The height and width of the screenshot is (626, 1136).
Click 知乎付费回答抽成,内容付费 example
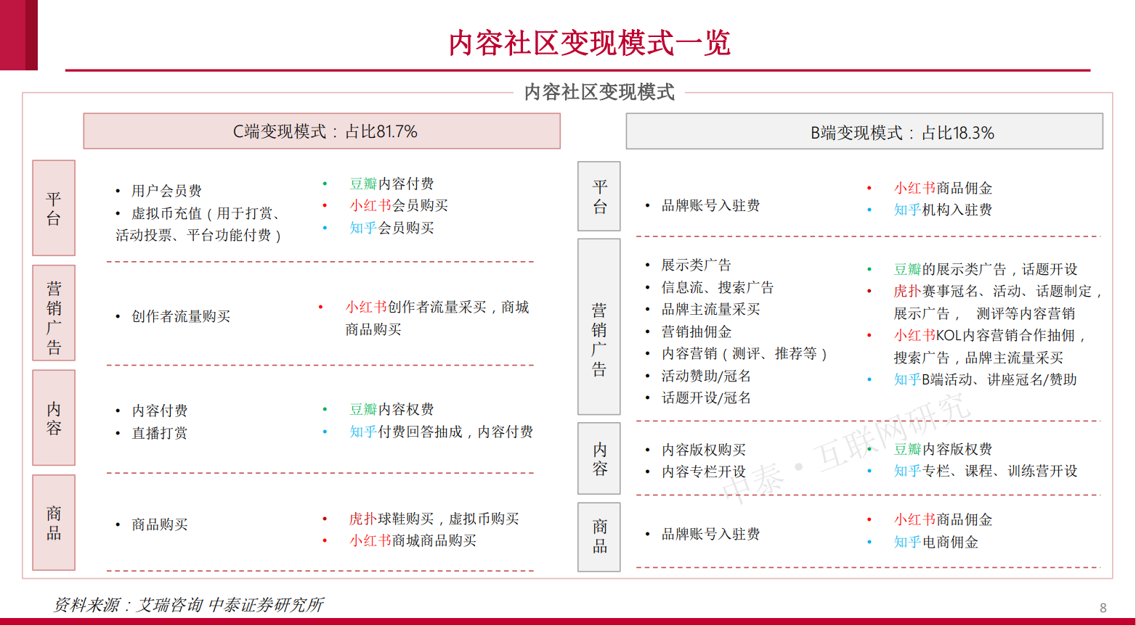tap(441, 432)
